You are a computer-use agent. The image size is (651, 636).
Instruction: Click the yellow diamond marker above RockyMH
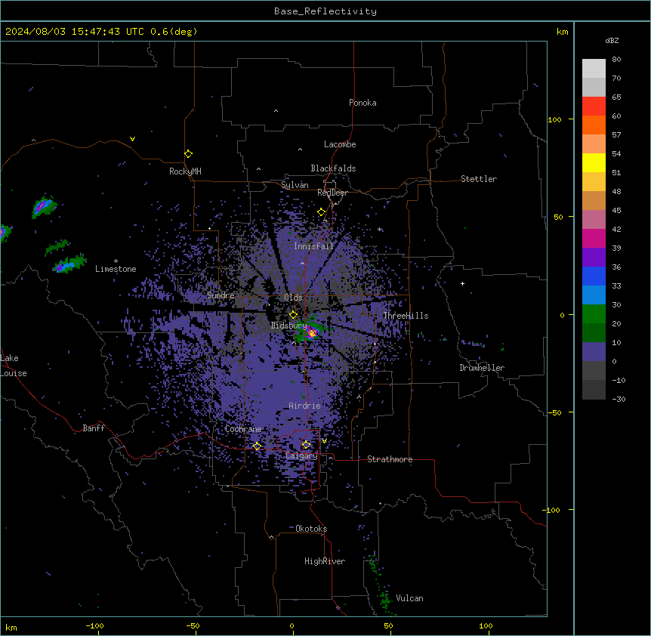[x=188, y=154]
